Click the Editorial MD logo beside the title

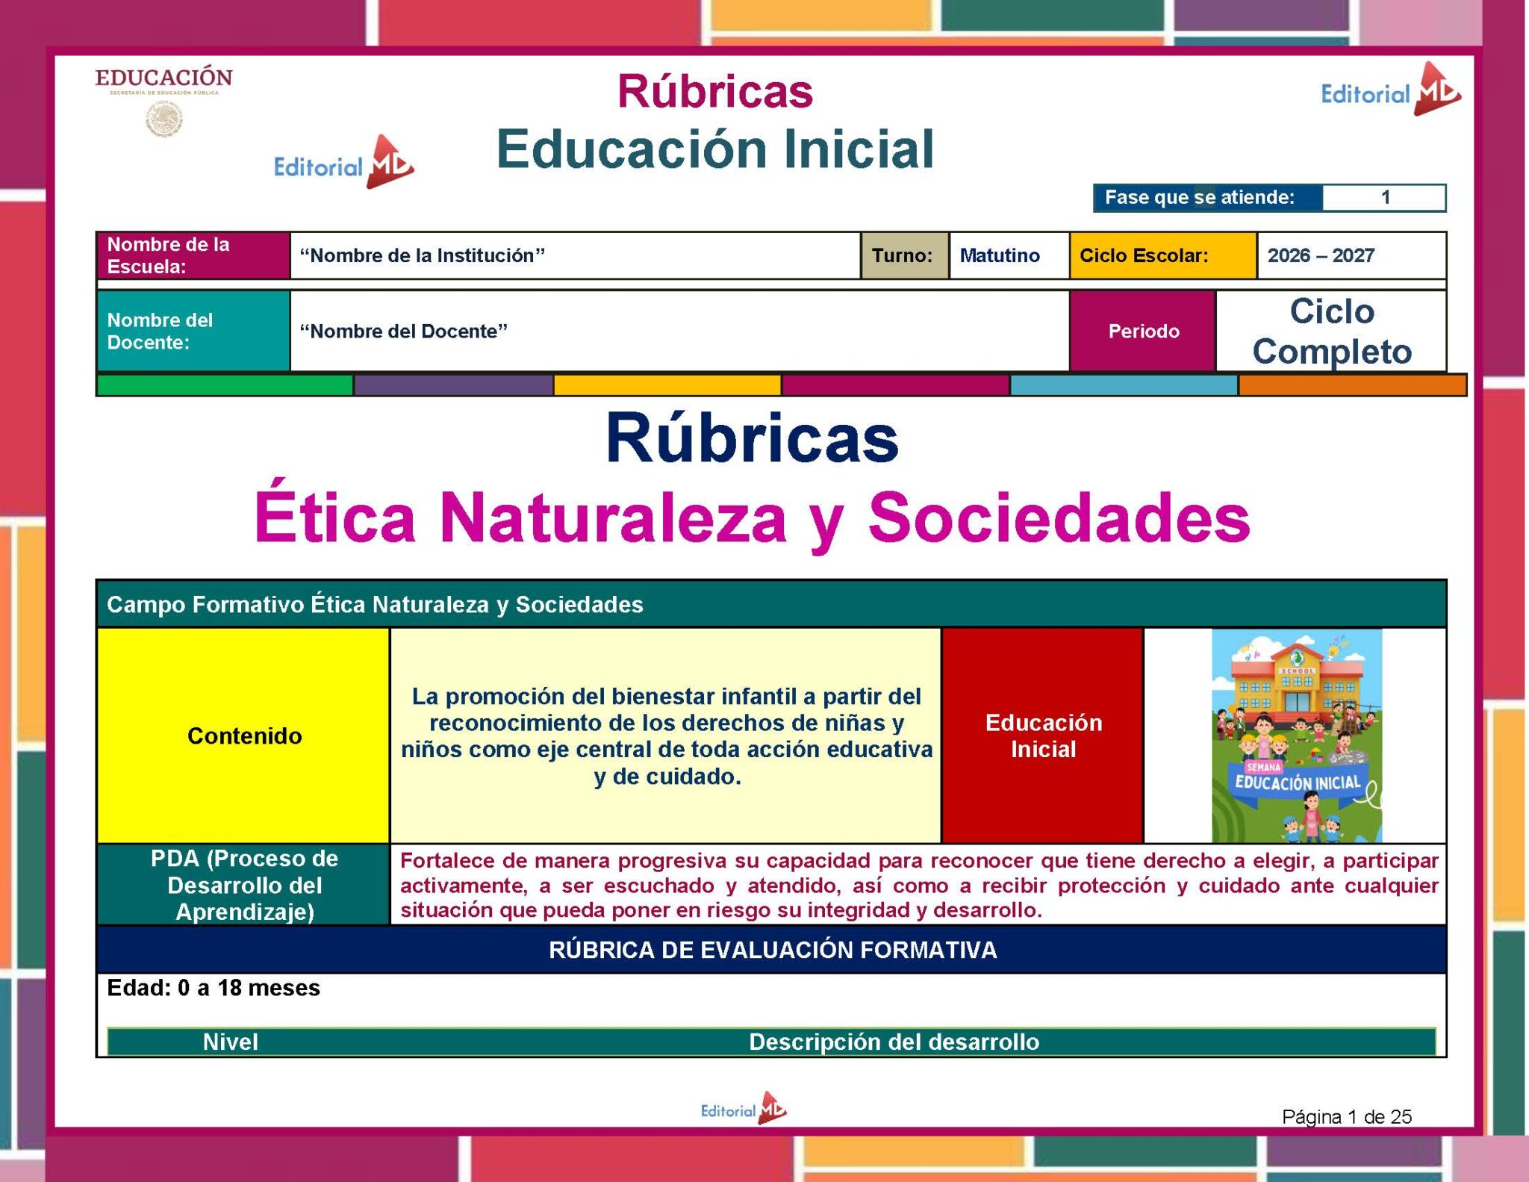tap(343, 164)
